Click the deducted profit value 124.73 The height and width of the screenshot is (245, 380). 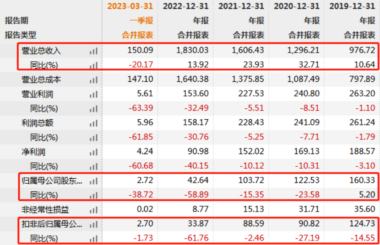pos(362,224)
